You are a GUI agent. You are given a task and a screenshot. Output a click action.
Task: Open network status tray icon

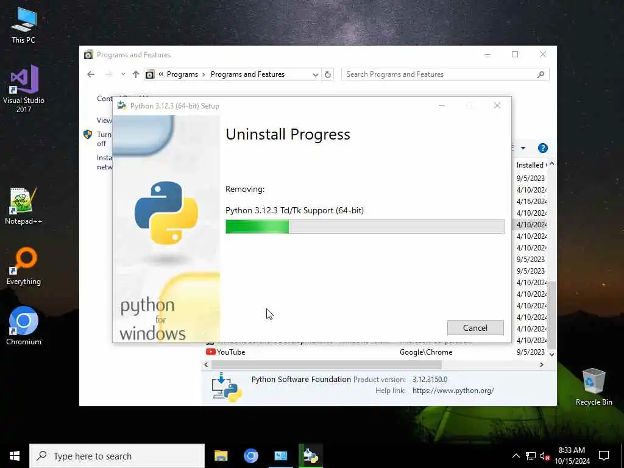(x=531, y=456)
